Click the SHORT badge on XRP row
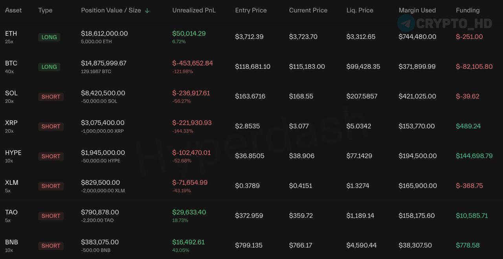The image size is (503, 259). [51, 126]
